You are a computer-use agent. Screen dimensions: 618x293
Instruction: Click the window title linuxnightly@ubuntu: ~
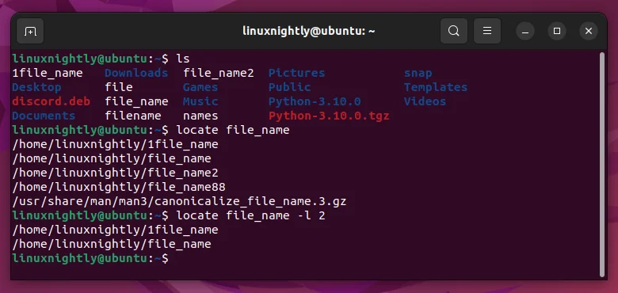coord(309,31)
